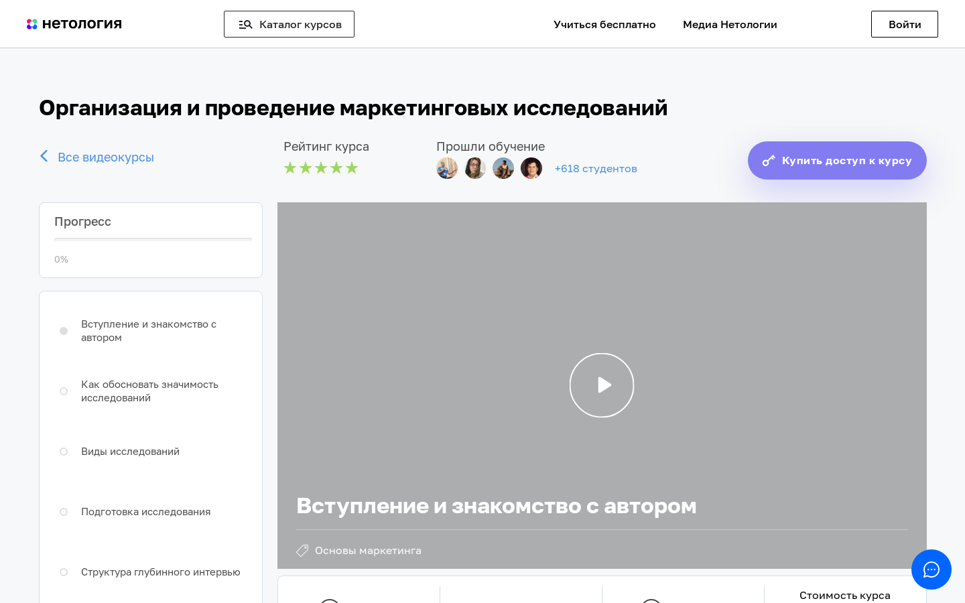Open Медиа Нетологии link
Screen dimensions: 965x603
coord(730,24)
